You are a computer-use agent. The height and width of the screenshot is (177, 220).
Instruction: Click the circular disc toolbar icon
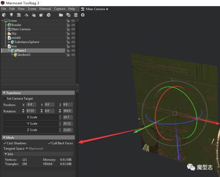tap(48, 15)
